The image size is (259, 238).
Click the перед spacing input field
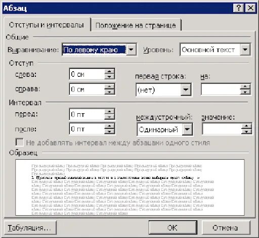point(87,114)
